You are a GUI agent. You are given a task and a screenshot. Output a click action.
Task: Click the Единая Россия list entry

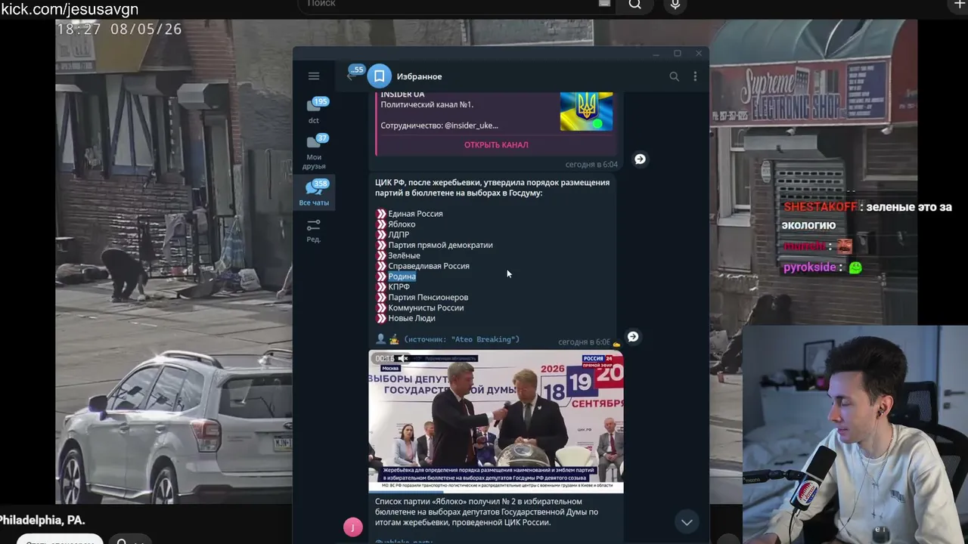point(415,214)
